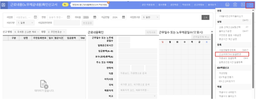
Task: Select menu item 주민번호 별표 사용설정
Action: coord(230,35)
